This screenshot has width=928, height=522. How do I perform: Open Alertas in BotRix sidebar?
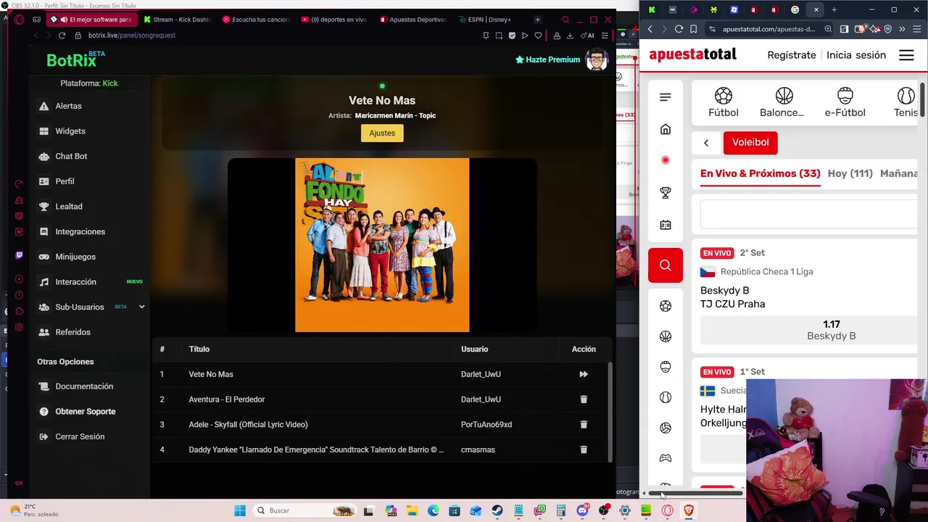pyautogui.click(x=68, y=106)
